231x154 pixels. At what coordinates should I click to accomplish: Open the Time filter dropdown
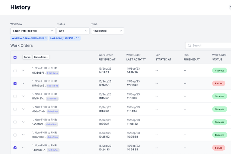(x=107, y=31)
